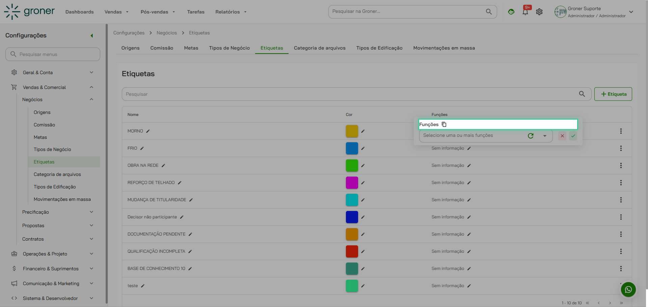648x307 pixels.
Task: Open three-dot menu for MORNO row
Action: click(x=621, y=131)
